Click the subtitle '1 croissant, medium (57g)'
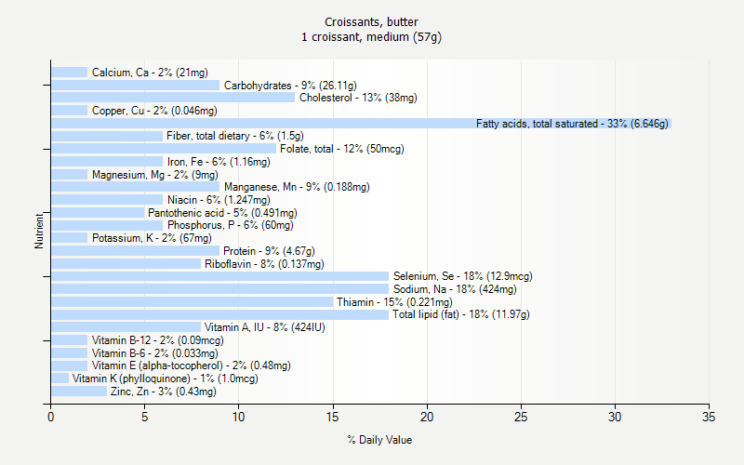 click(371, 37)
